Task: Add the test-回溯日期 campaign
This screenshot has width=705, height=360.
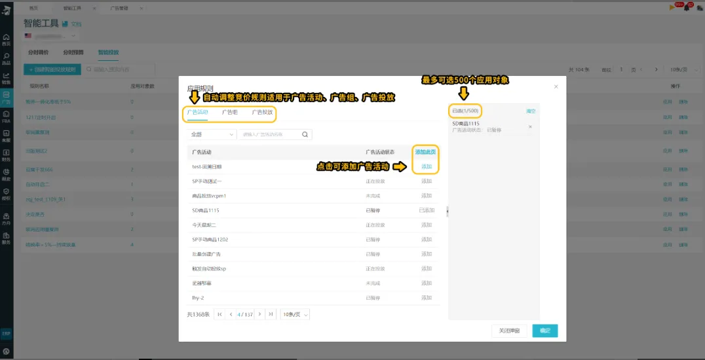Action: tap(427, 167)
